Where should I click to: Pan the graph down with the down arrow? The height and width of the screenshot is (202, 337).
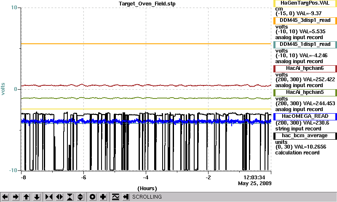(37, 197)
